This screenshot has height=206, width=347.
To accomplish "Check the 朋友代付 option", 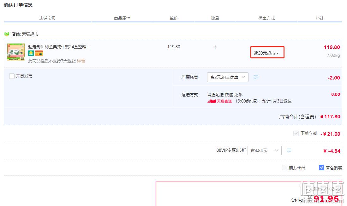I will [x=284, y=168].
